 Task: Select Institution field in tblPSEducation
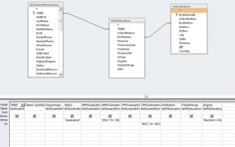click(124, 37)
